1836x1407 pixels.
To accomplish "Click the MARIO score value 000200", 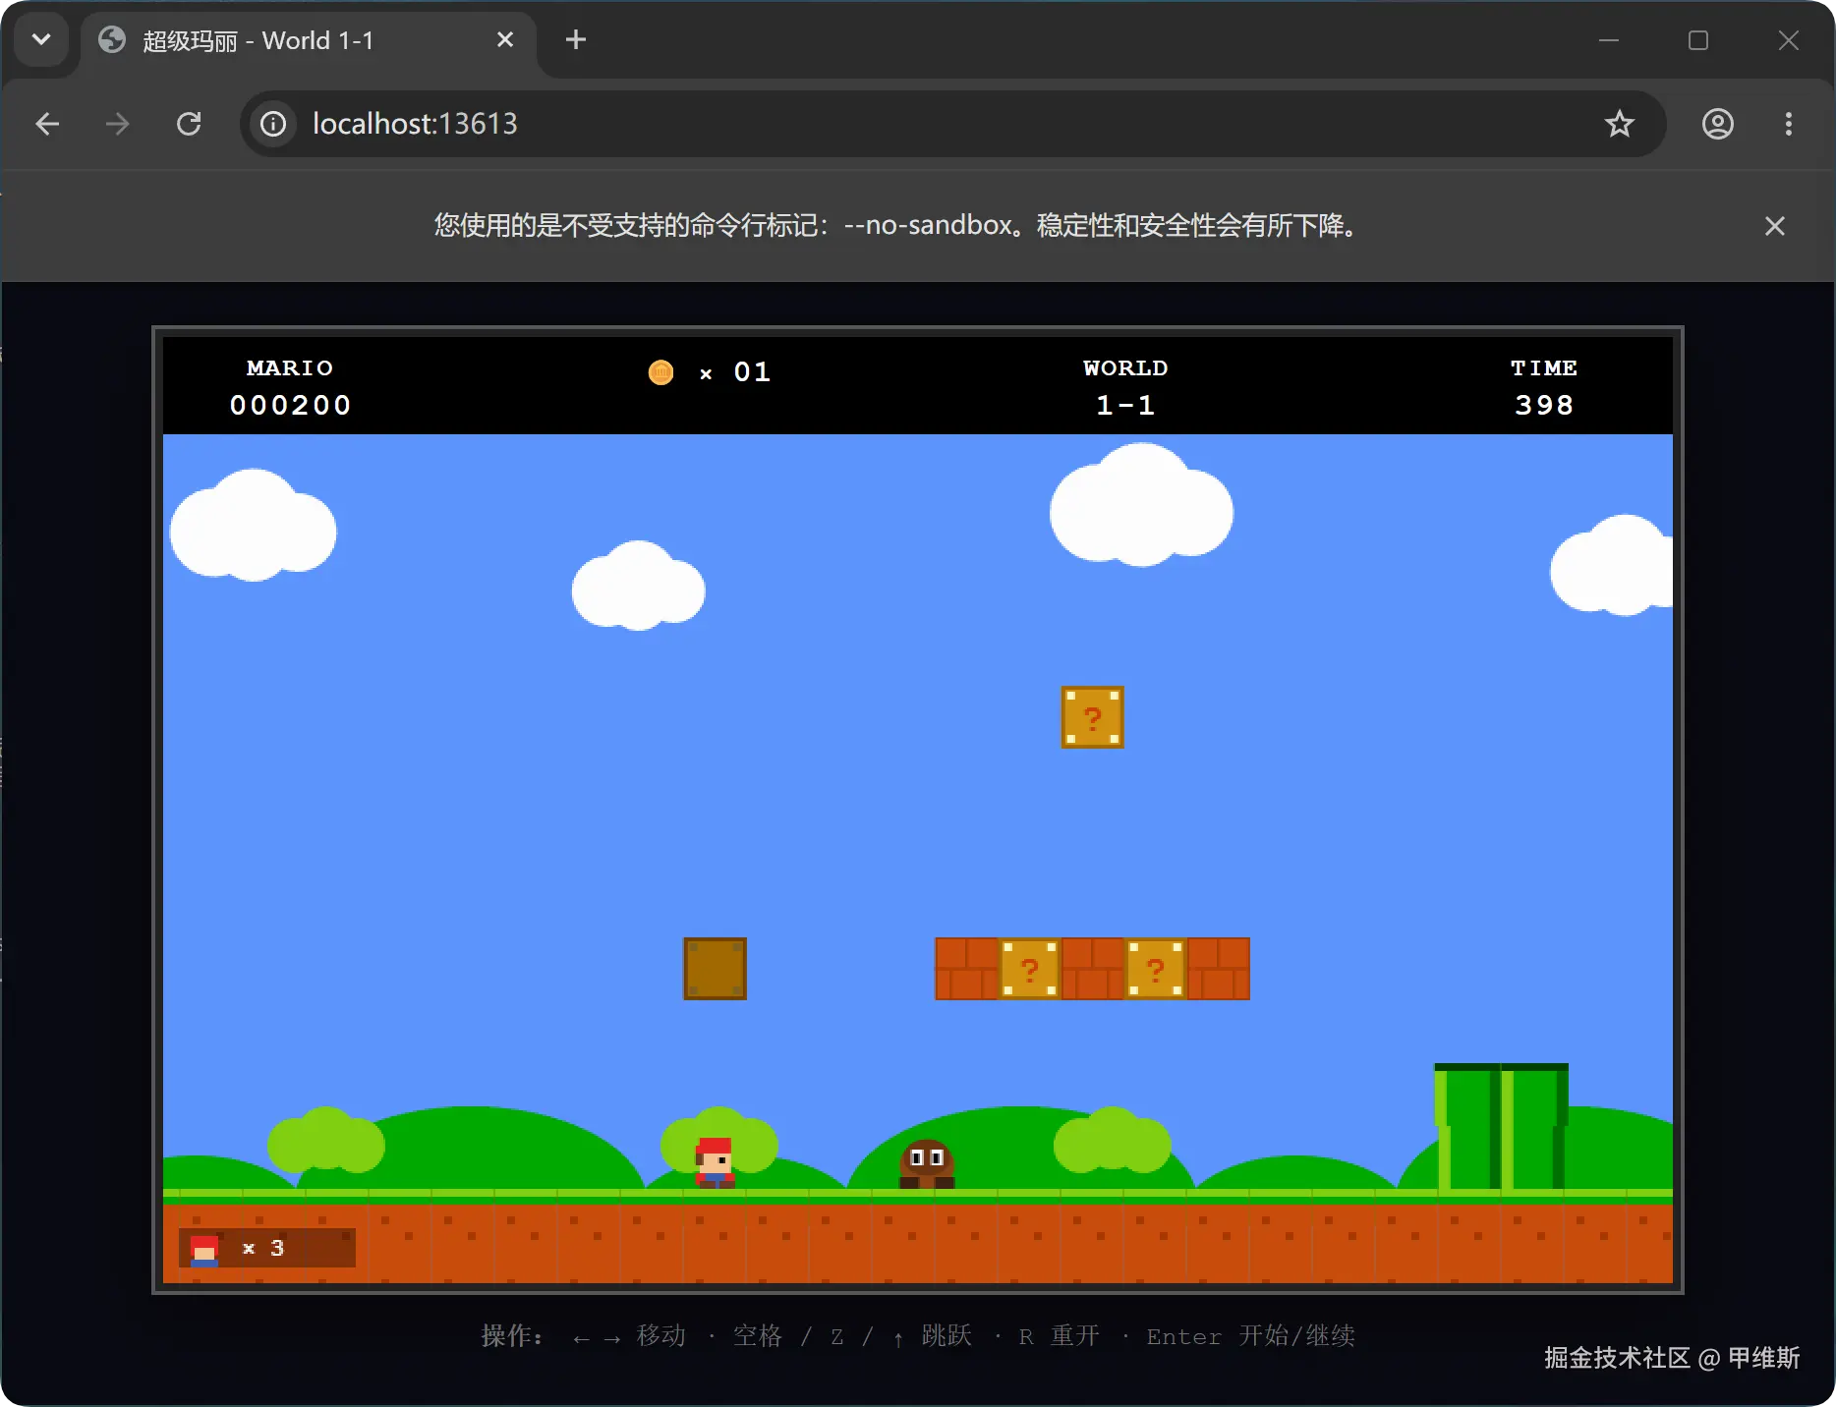I will coord(290,405).
